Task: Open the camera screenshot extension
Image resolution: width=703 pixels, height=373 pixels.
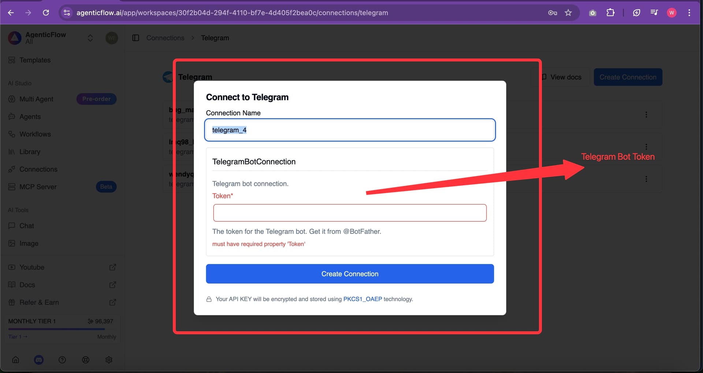Action: coord(592,13)
